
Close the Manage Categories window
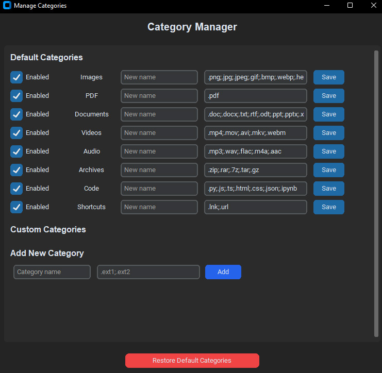pyautogui.click(x=373, y=5)
